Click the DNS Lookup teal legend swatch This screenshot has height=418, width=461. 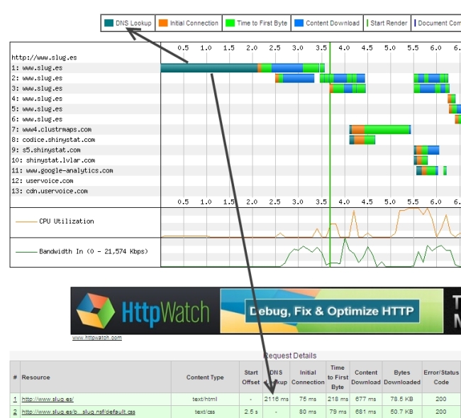[109, 23]
